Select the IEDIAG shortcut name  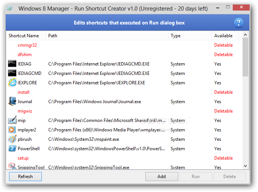click(x=24, y=64)
